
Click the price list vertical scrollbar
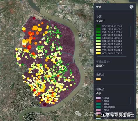(x=130, y=31)
